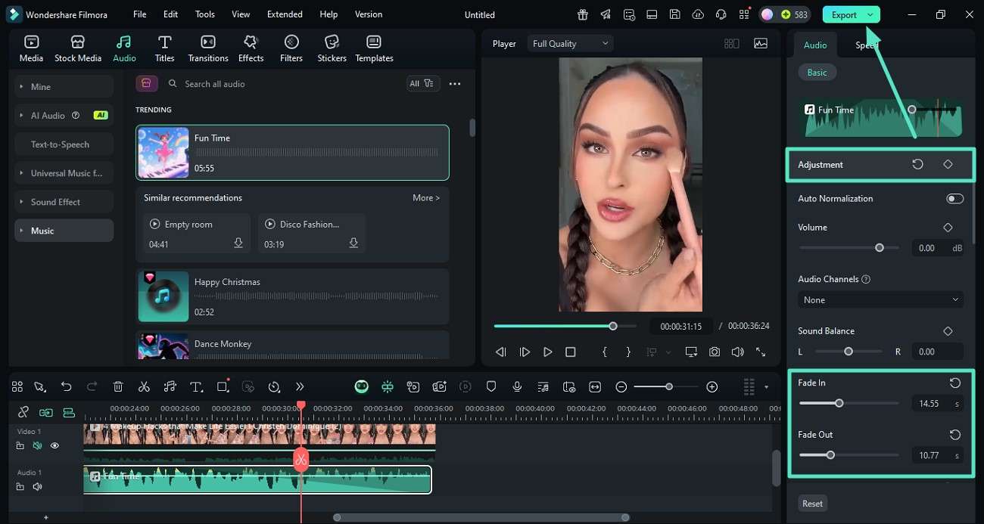Viewport: 984px width, 524px height.
Task: Click the timeline horizontal scrollbar
Action: 481,518
